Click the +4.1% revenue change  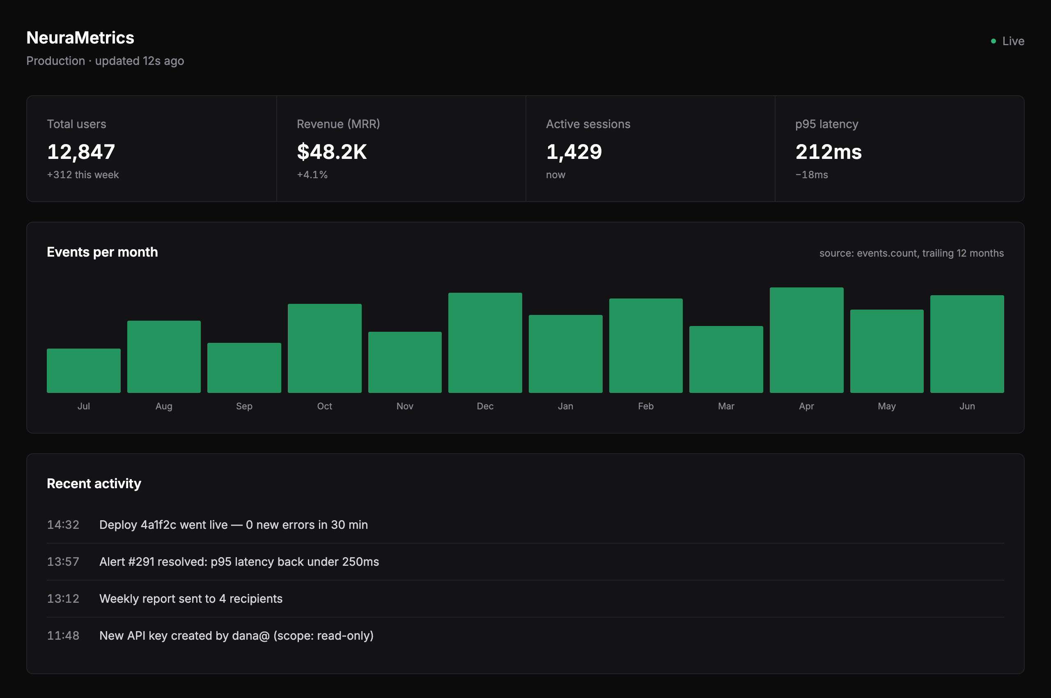(x=312, y=174)
